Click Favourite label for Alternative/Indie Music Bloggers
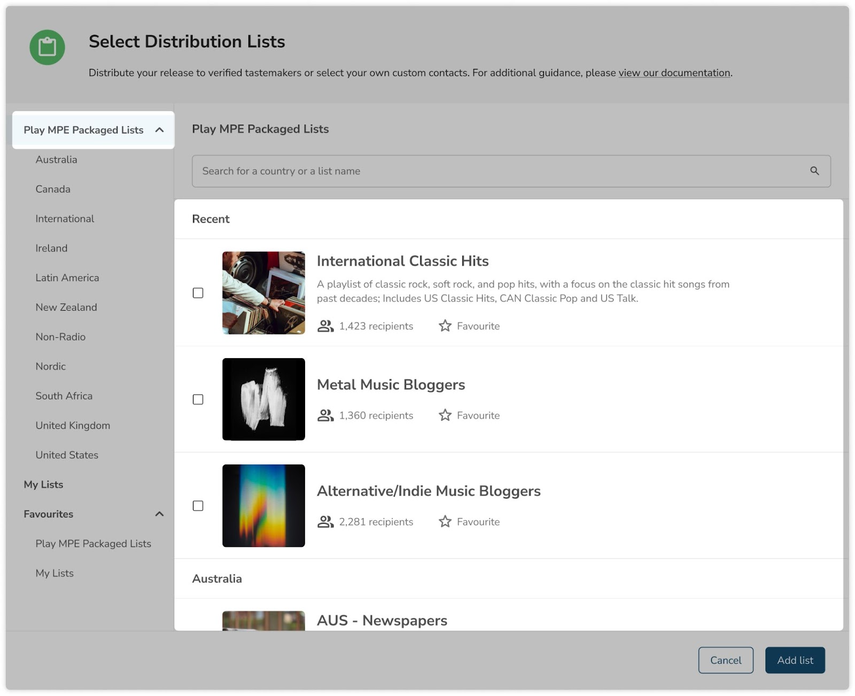Image resolution: width=855 pixels, height=696 pixels. coord(478,522)
